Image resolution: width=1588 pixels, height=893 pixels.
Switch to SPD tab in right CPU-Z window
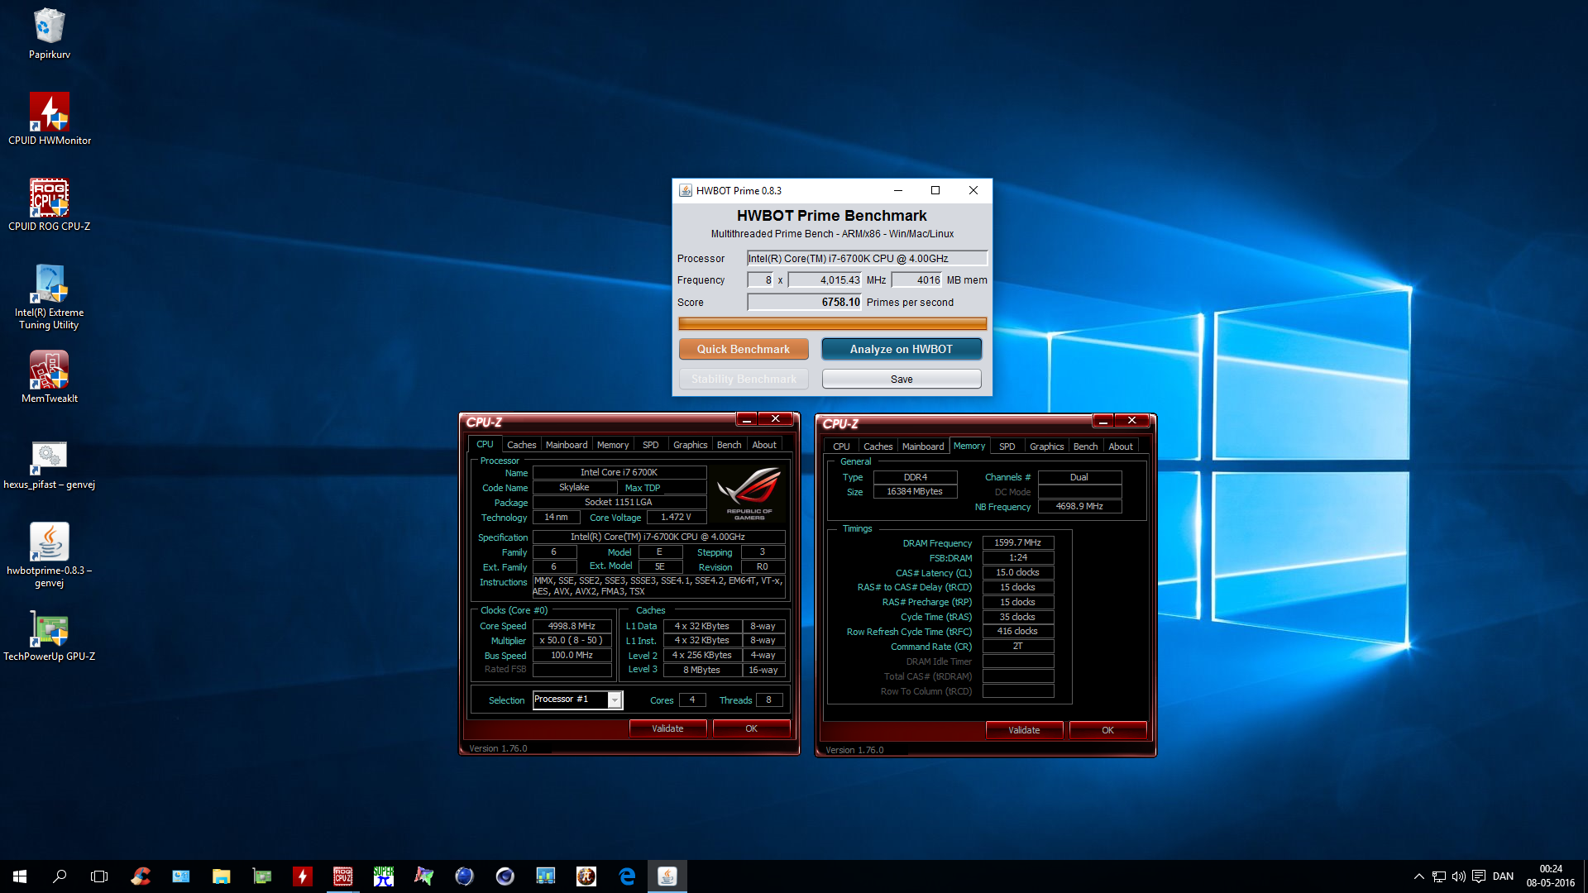tap(1007, 446)
